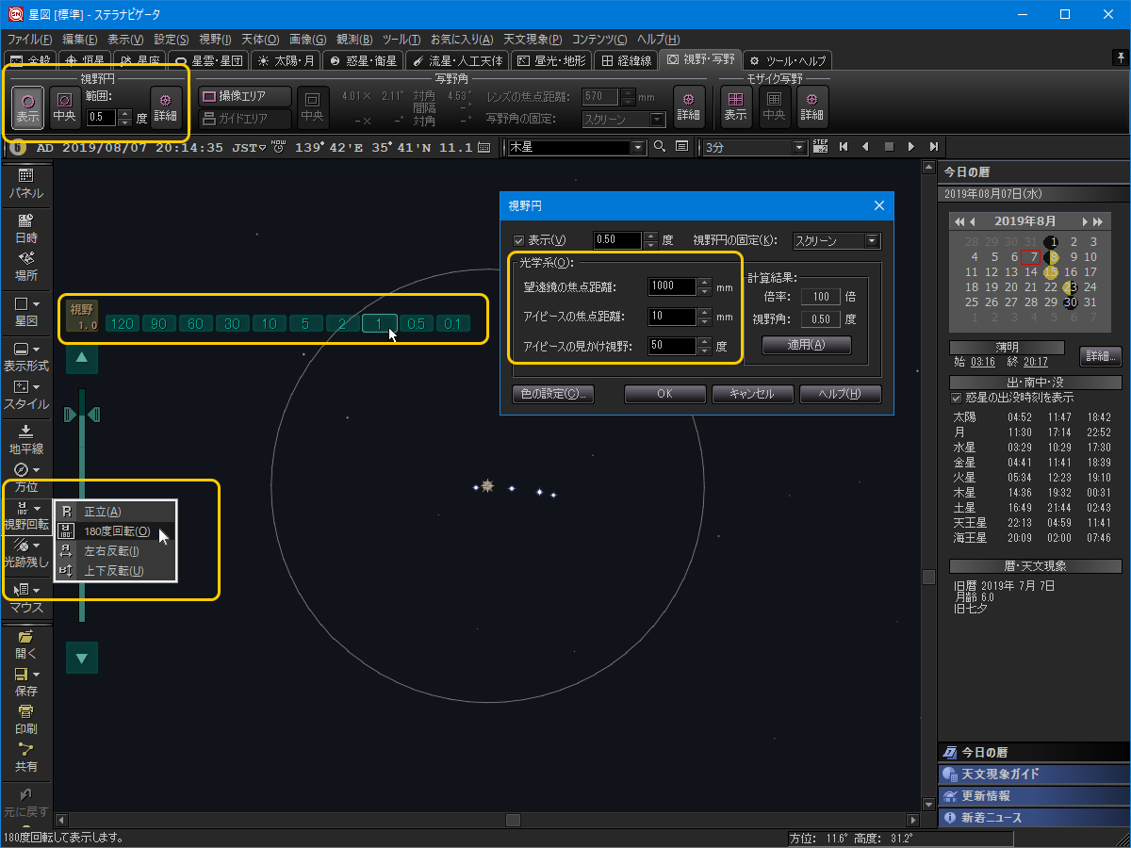Click the 視野円 中央 icon button
This screenshot has width=1131, height=848.
64,107
